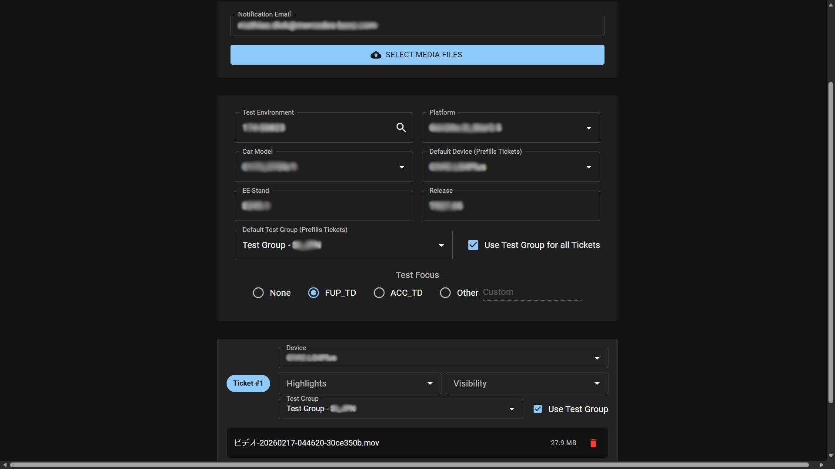This screenshot has width=835, height=469.
Task: Click the vertical scrollbar down arrow
Action: 830,456
